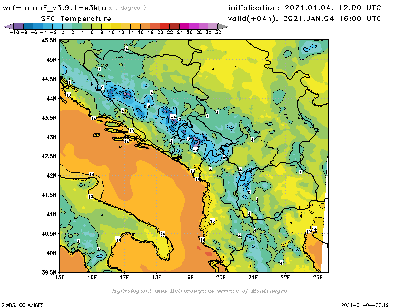Click the 41.5N latitude label
Viewport: 399px width, 308px height.
[x=49, y=195]
